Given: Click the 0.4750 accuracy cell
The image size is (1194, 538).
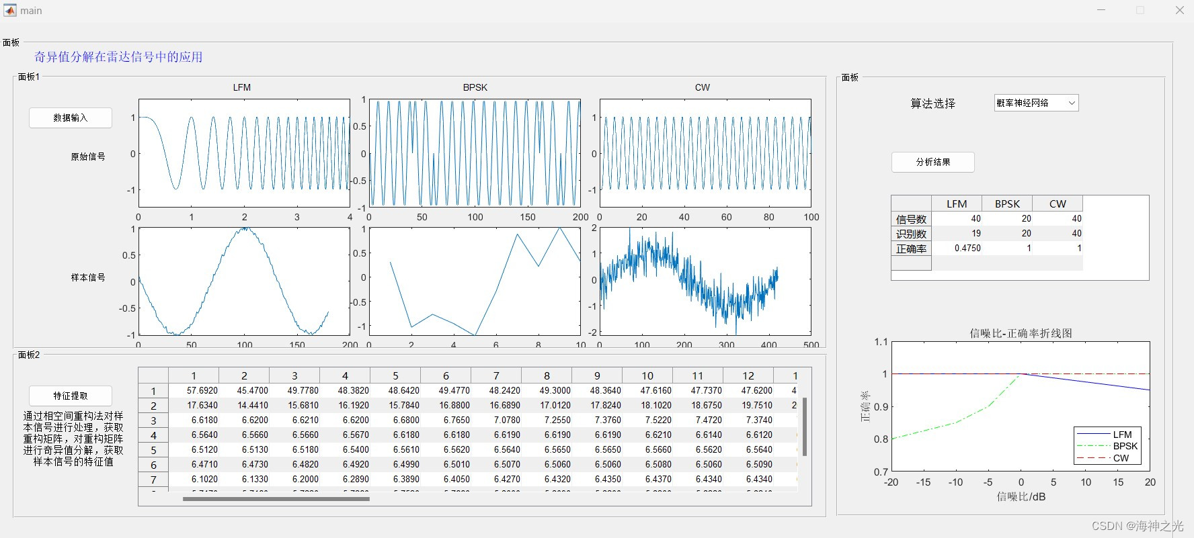Looking at the screenshot, I should point(957,249).
